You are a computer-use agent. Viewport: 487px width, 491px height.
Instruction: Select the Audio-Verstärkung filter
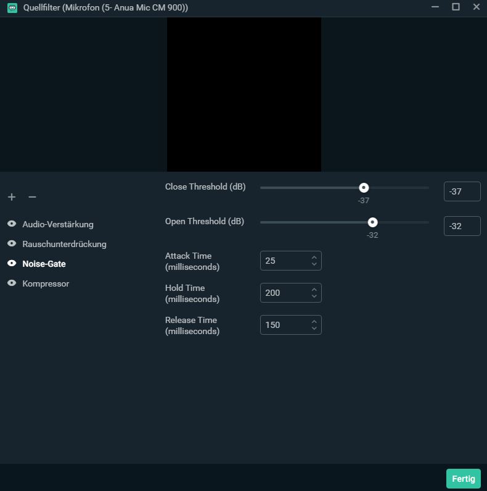(x=58, y=224)
